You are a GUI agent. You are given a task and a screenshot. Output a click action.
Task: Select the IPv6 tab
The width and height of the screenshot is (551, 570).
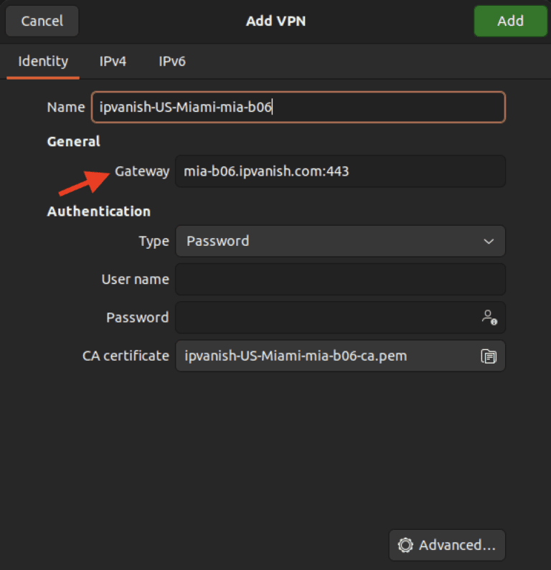pyautogui.click(x=172, y=61)
